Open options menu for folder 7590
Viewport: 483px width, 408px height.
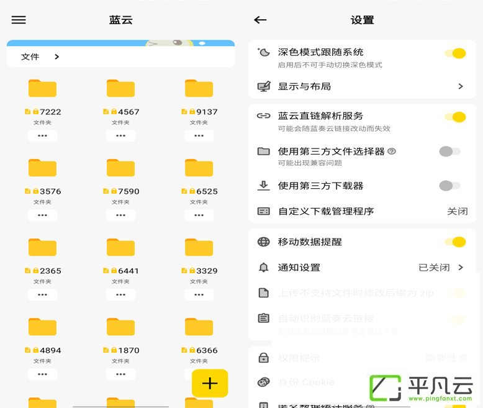[x=120, y=215]
